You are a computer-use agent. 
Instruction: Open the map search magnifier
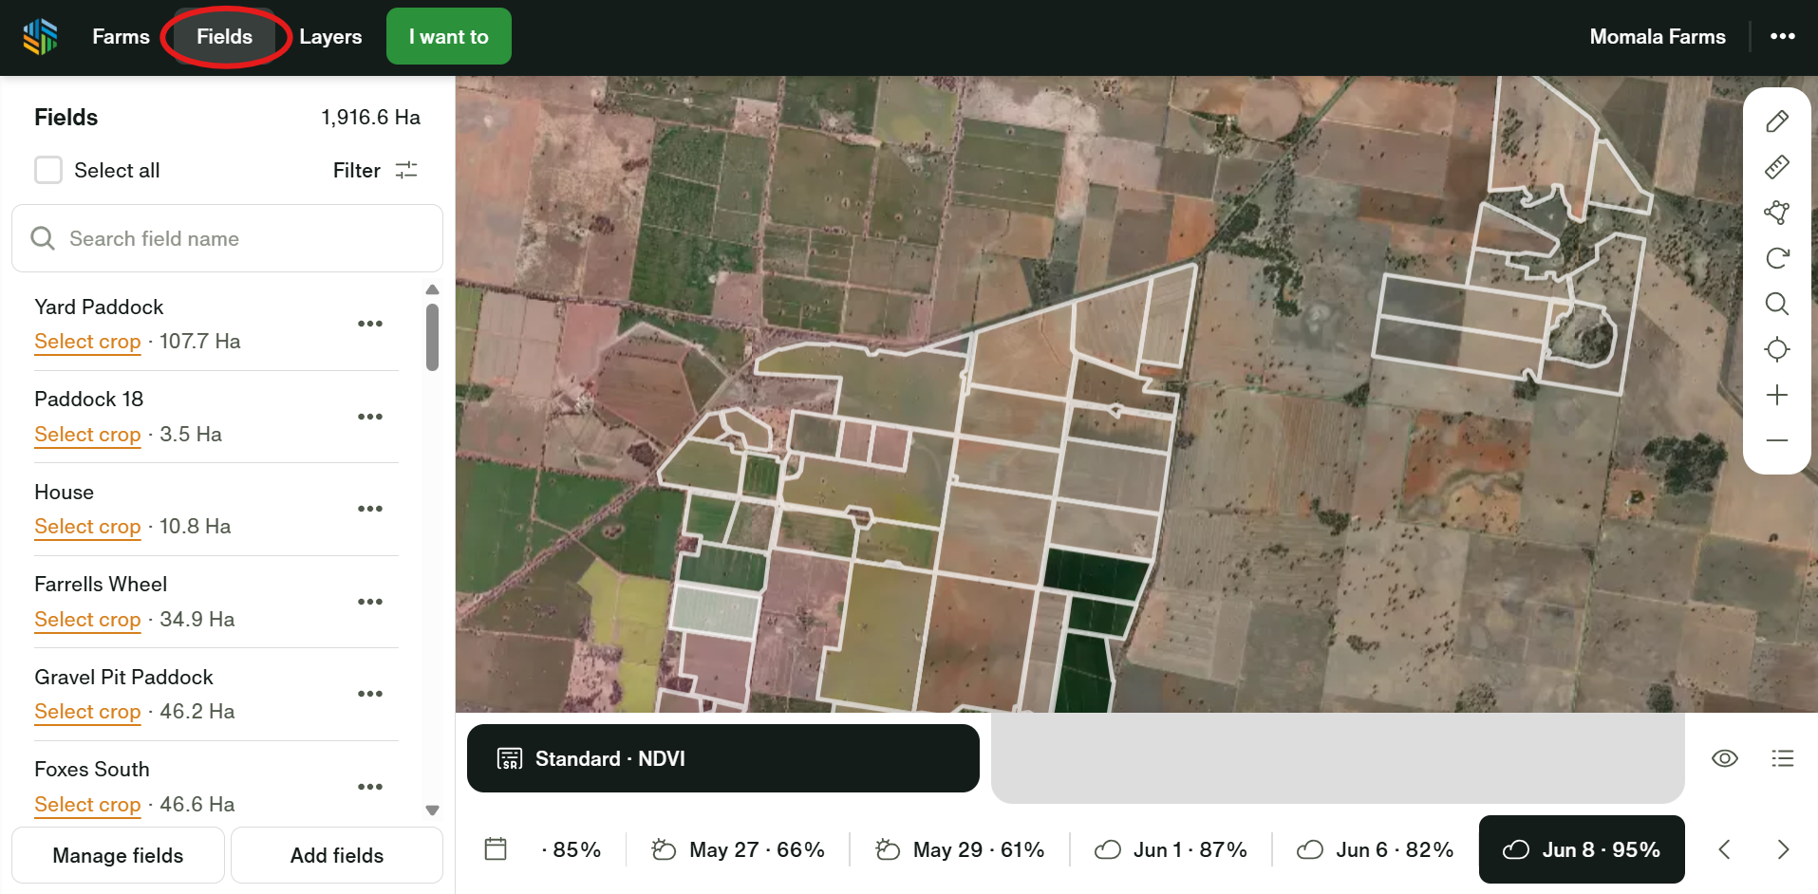1776,304
